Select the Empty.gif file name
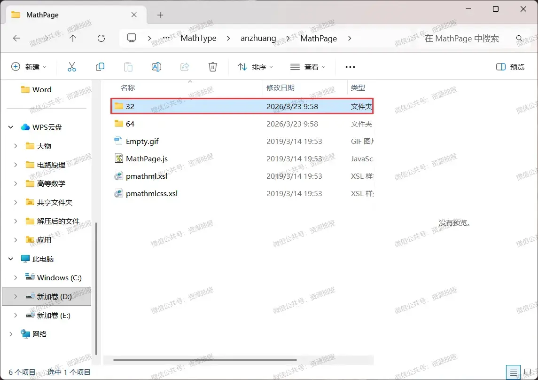This screenshot has height=380, width=538. [x=142, y=141]
